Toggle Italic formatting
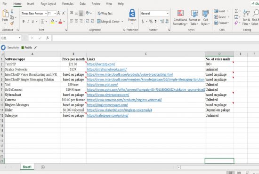 click(28, 21)
